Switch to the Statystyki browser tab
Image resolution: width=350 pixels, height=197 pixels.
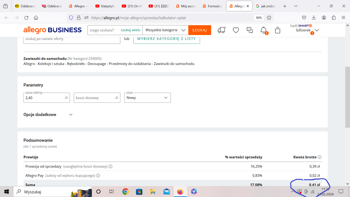tap(105, 6)
